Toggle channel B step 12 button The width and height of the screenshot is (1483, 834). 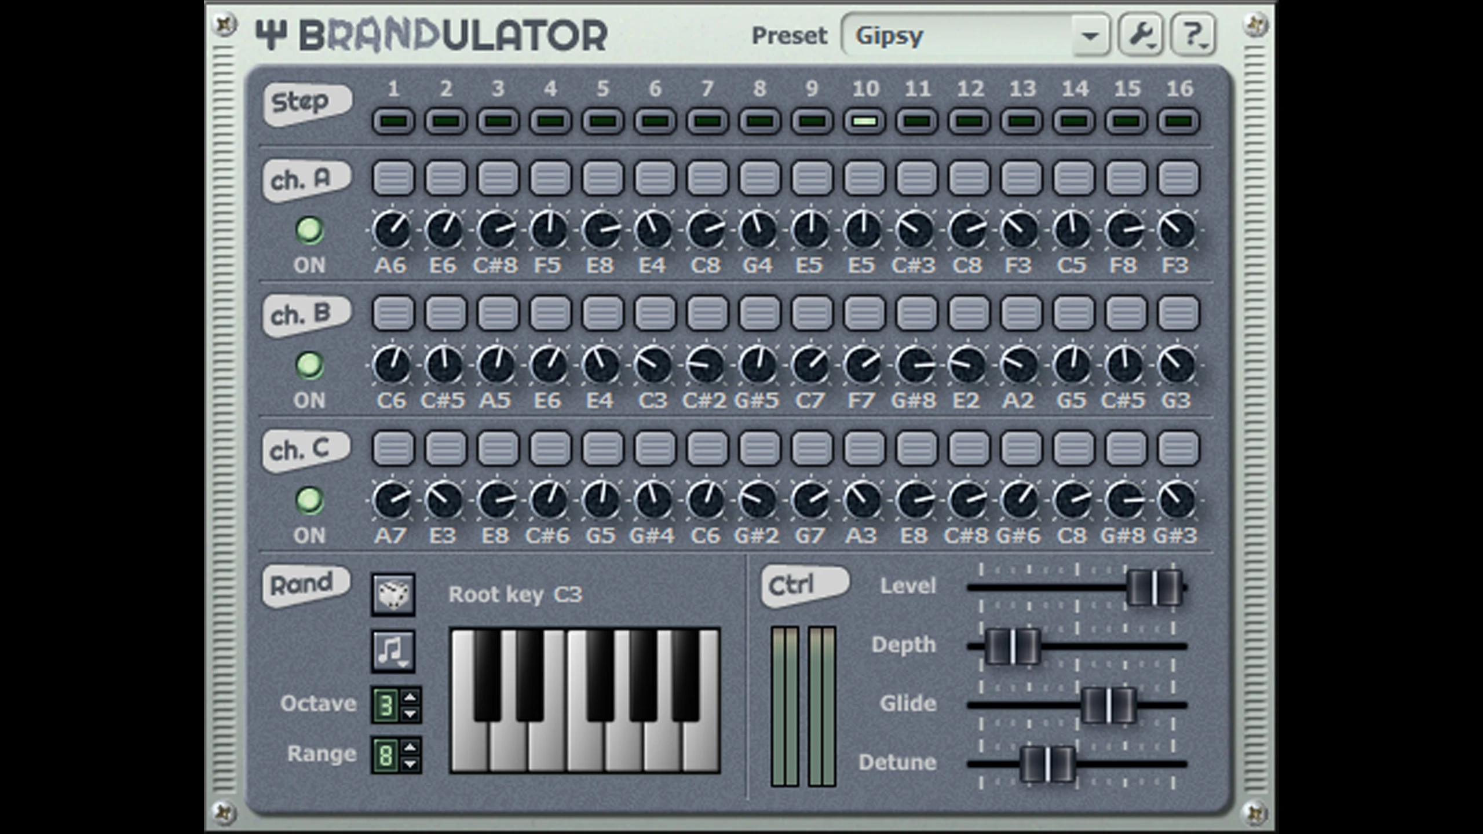pyautogui.click(x=969, y=313)
